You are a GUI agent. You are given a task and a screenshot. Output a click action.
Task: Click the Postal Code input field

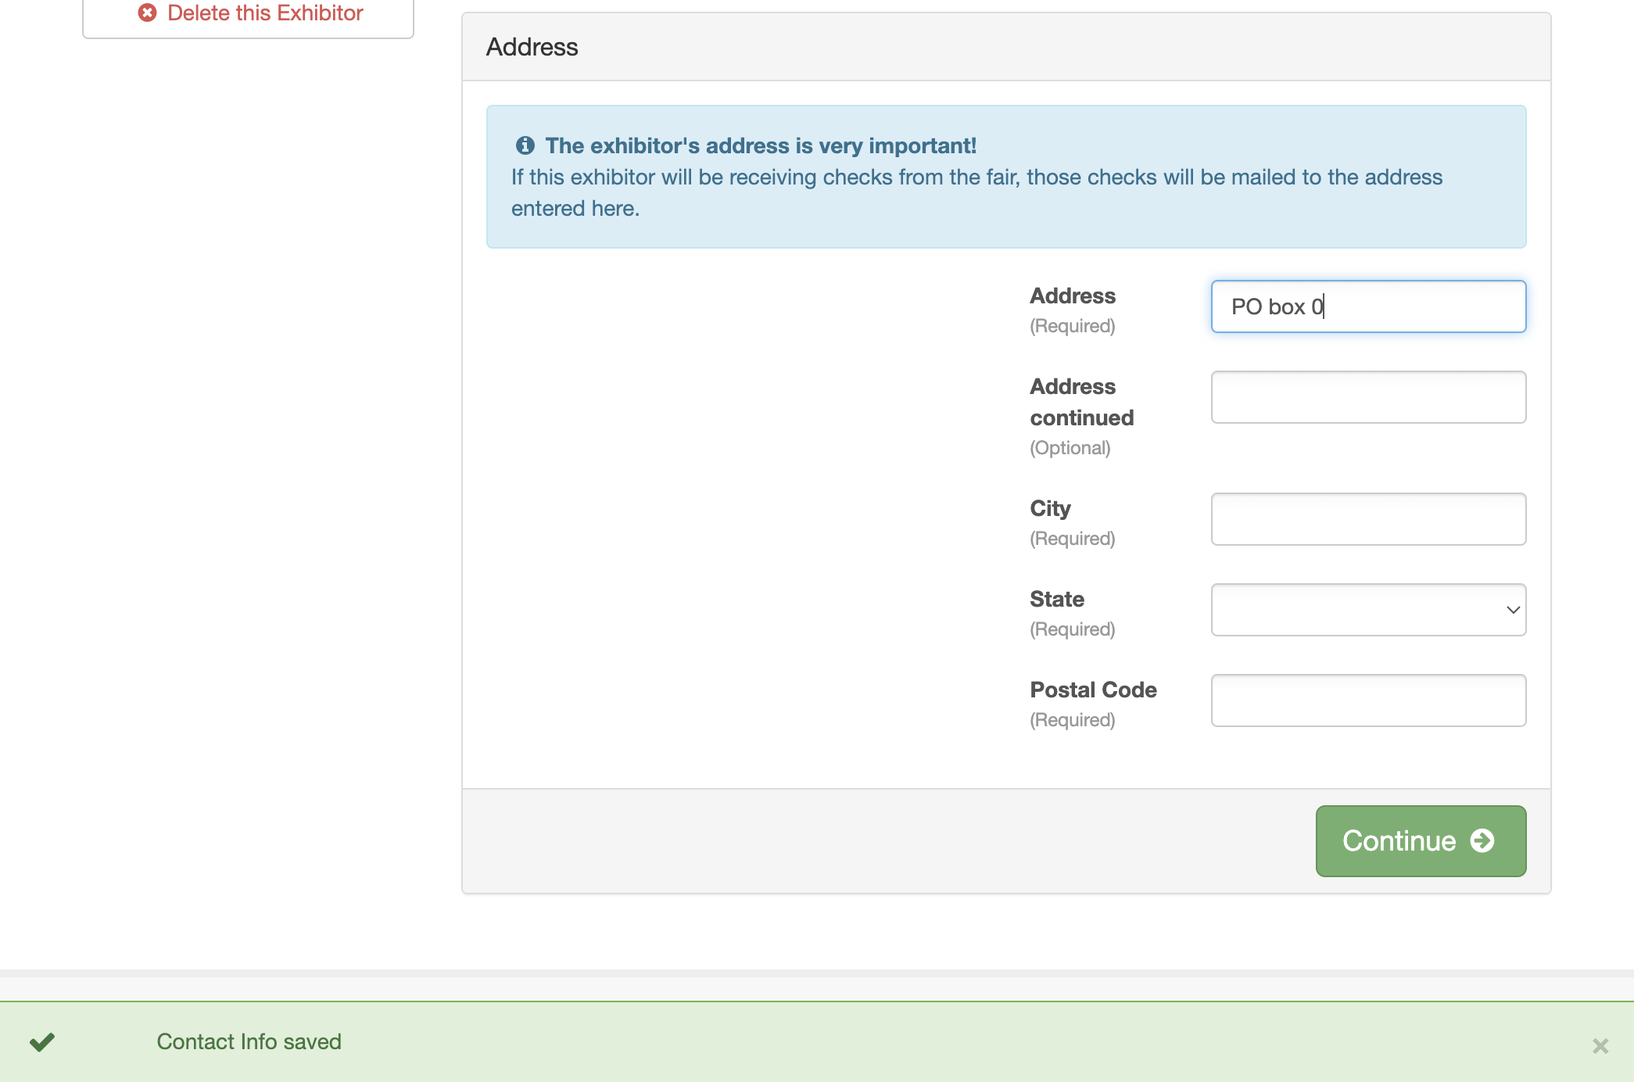coord(1368,700)
